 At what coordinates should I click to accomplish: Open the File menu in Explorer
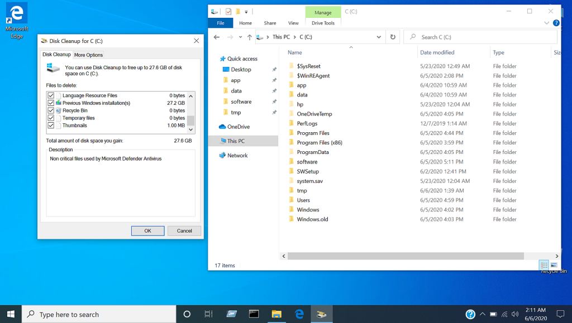point(220,23)
